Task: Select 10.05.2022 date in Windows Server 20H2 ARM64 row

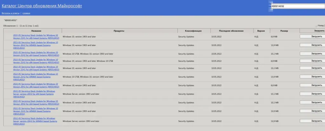Action: (216, 121)
